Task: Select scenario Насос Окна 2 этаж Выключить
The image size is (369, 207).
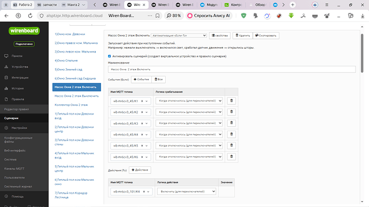Action: (x=76, y=96)
